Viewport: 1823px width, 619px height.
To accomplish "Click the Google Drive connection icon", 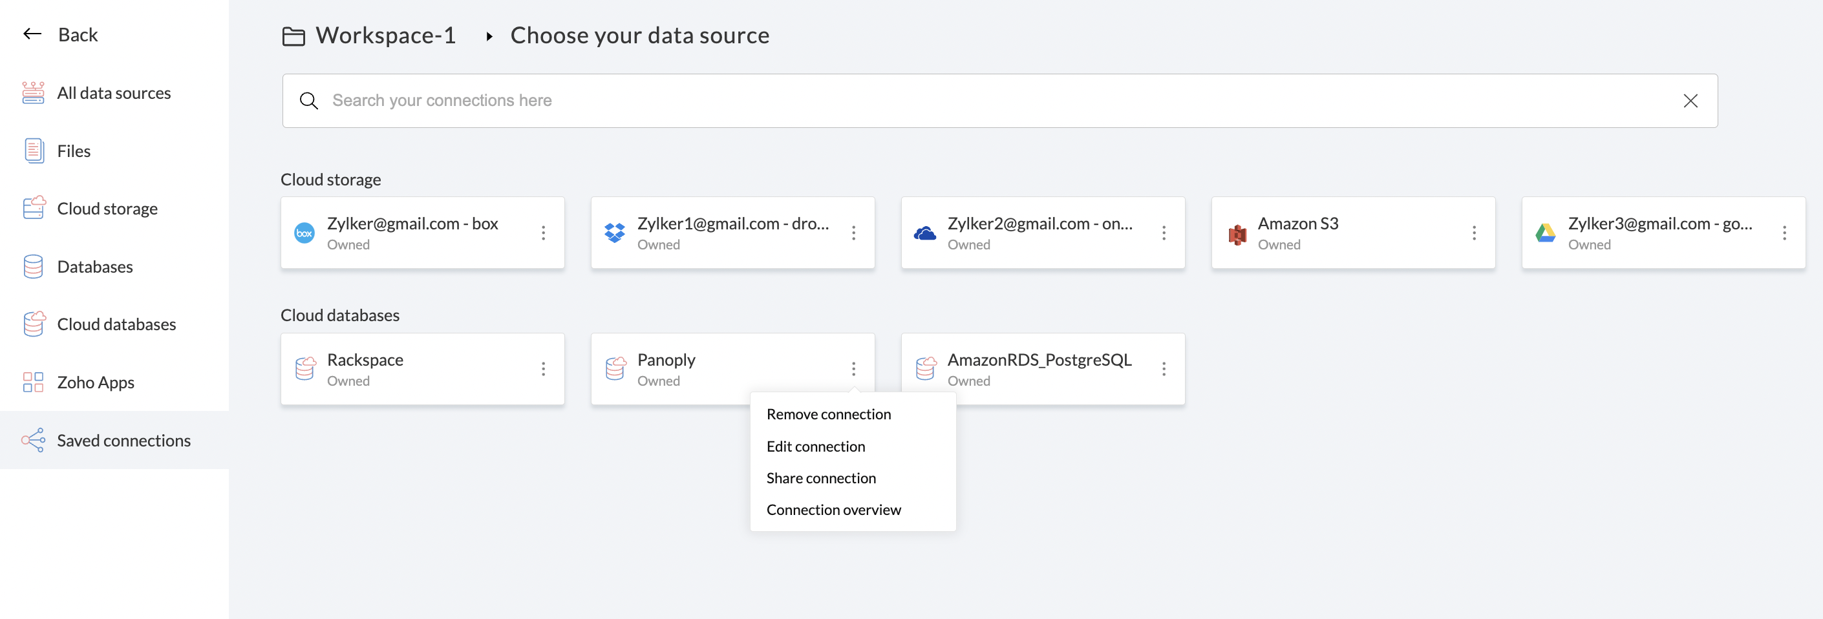I will pyautogui.click(x=1546, y=233).
